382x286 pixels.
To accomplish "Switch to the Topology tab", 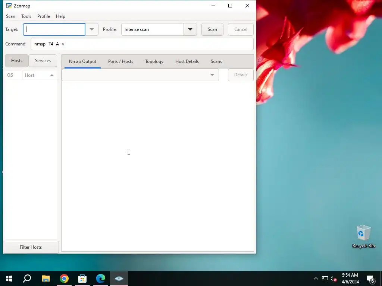I will coord(154,61).
